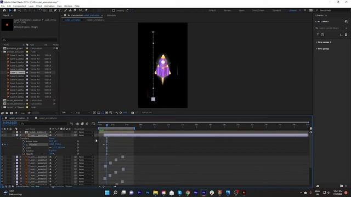351x197 pixels.
Task: Toggle the Scale property stopwatch
Action: coord(24,148)
